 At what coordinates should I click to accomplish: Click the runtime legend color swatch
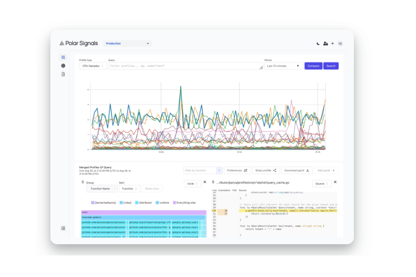[157, 203]
